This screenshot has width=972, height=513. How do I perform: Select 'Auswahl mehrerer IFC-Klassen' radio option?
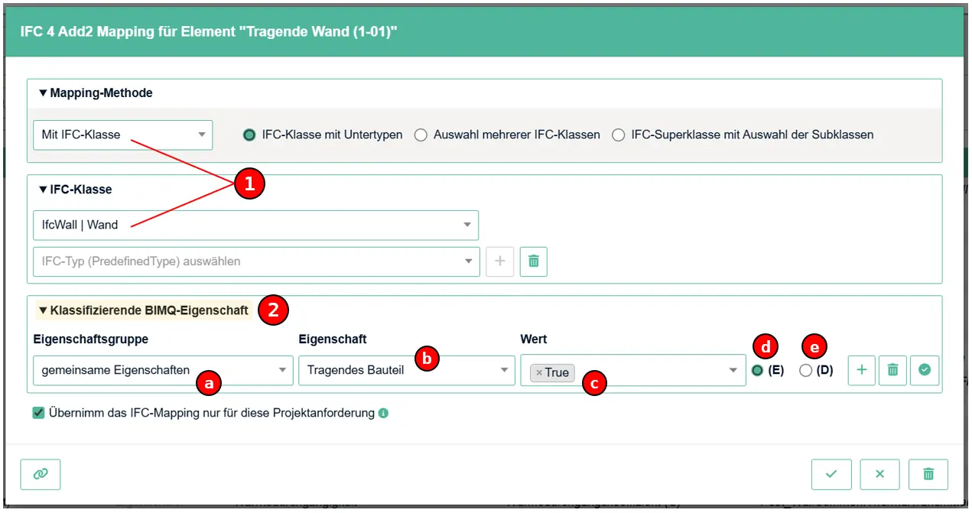coord(421,135)
